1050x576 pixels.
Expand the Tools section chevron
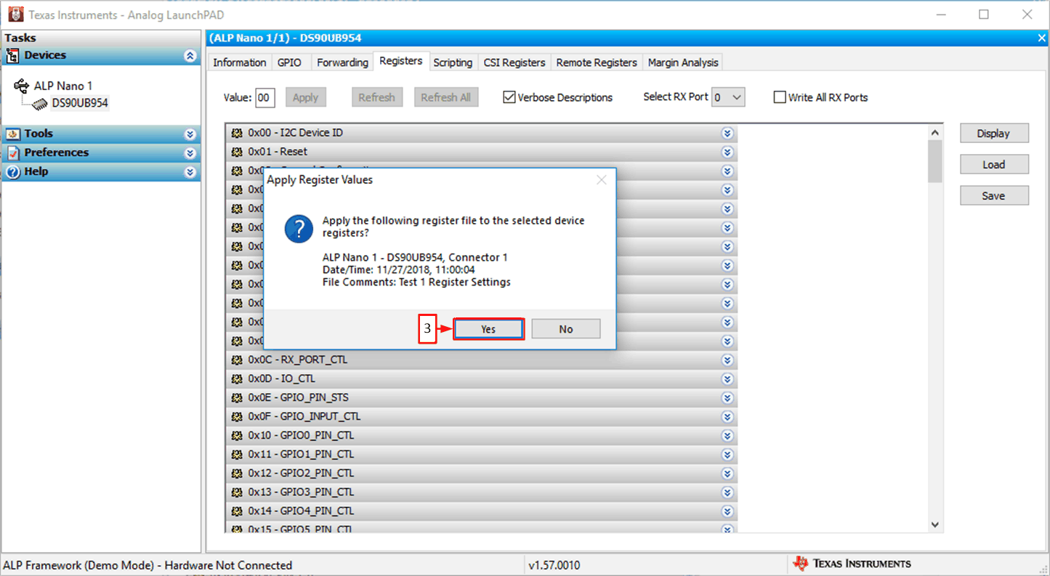click(190, 134)
